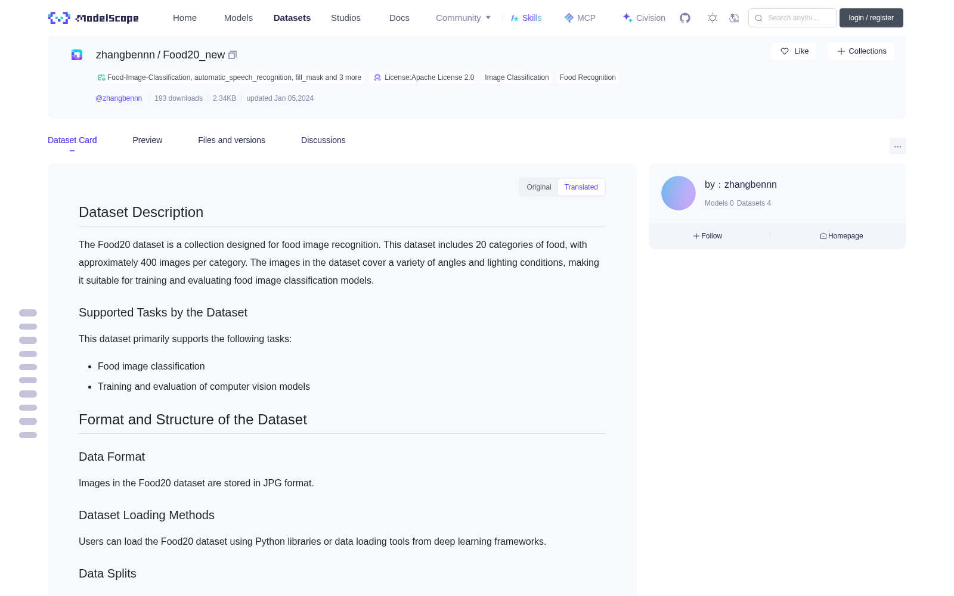The image size is (954, 596).
Task: Copy dataset name with copy icon
Action: coord(233,55)
